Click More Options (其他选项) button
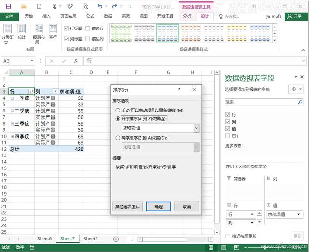 [127, 207]
